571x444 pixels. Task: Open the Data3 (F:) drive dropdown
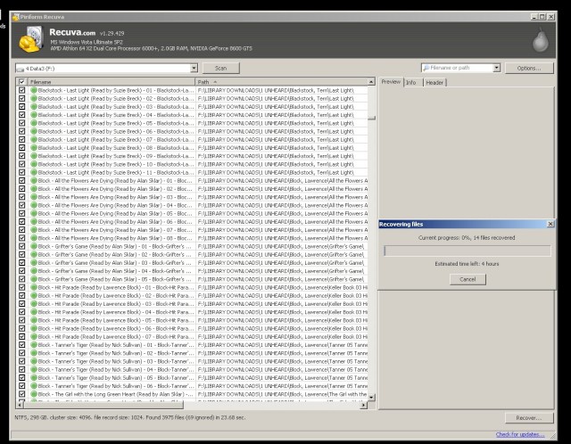click(x=194, y=68)
